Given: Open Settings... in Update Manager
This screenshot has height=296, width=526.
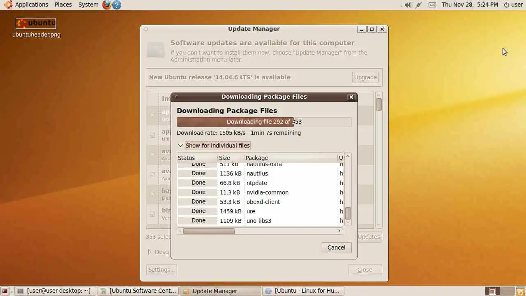Looking at the screenshot, I should pyautogui.click(x=161, y=270).
